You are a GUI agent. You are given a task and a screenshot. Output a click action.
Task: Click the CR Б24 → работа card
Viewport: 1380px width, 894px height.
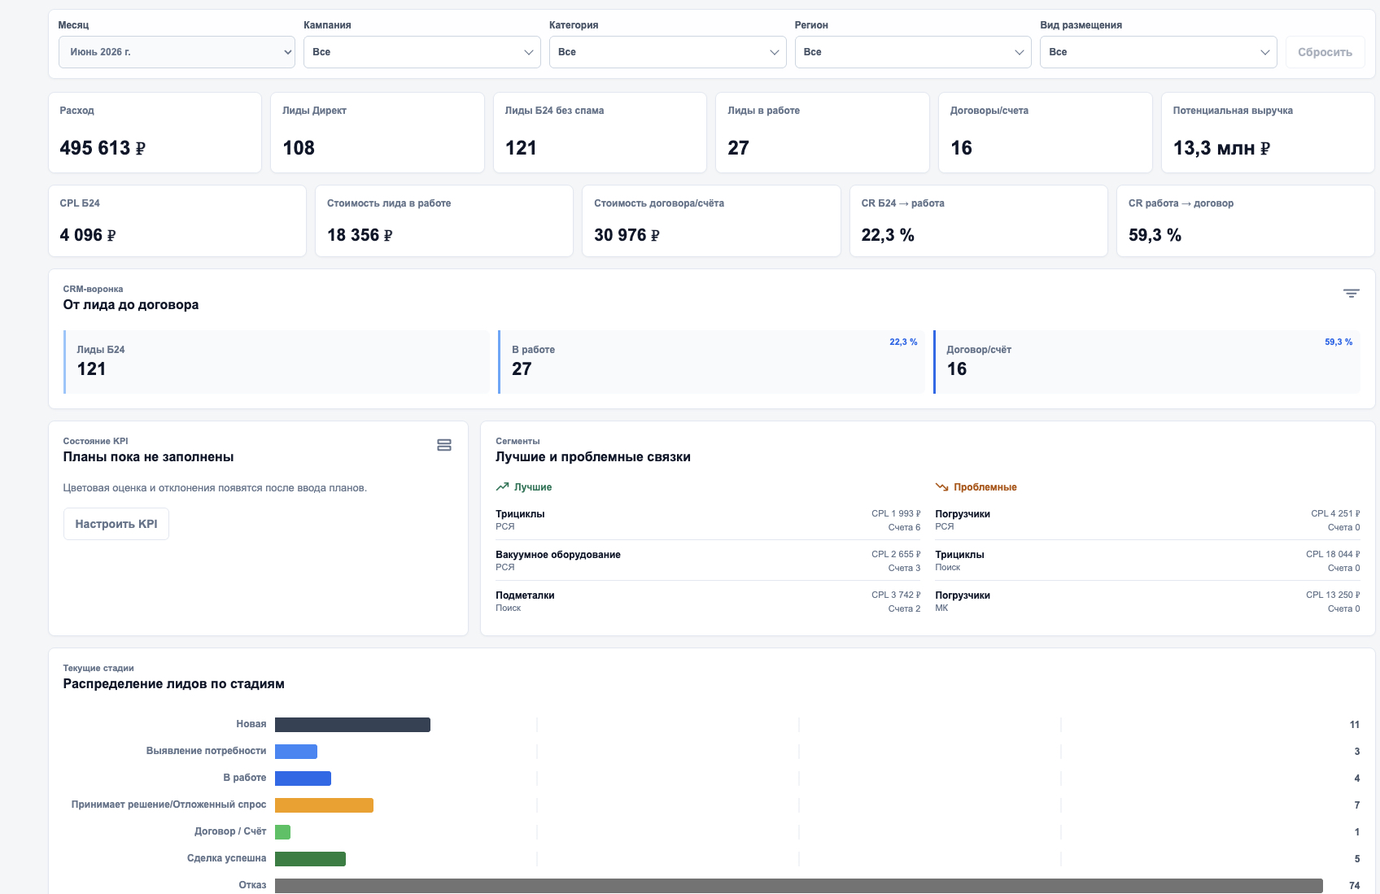point(979,221)
